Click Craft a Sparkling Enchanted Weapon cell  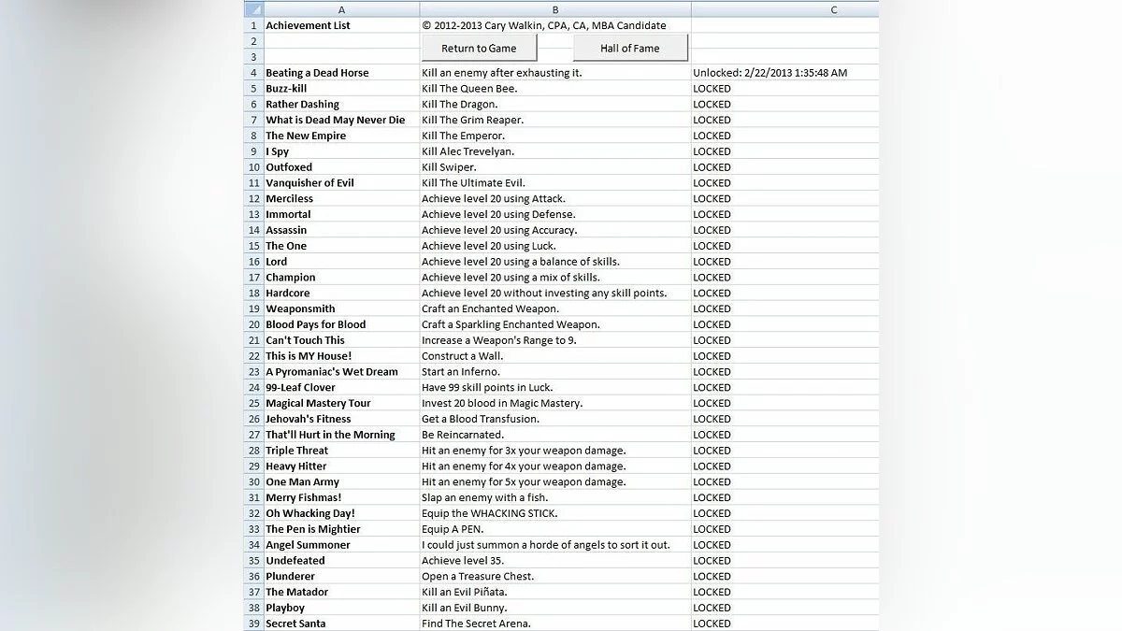(555, 324)
